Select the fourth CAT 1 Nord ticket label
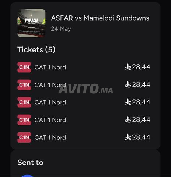 pyautogui.click(x=50, y=120)
